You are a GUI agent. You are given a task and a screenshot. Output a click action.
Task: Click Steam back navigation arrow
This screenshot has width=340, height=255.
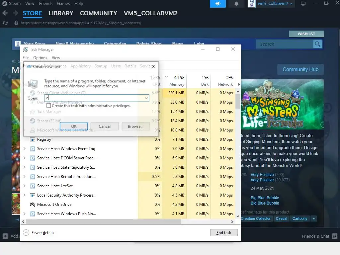point(5,13)
